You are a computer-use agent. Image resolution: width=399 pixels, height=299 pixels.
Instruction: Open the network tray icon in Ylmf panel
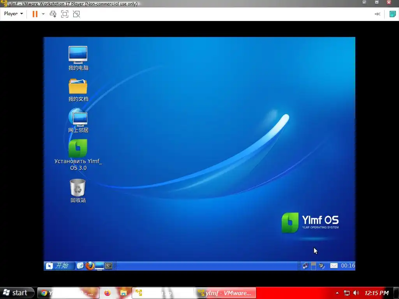point(305,266)
